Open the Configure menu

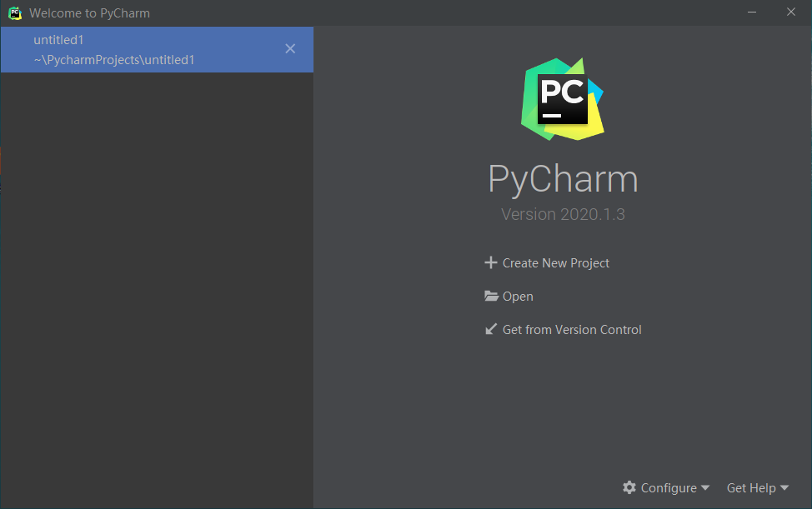point(669,487)
